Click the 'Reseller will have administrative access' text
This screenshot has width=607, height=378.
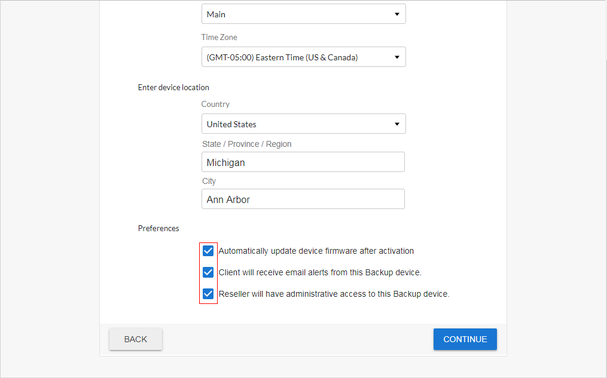pyautogui.click(x=334, y=294)
